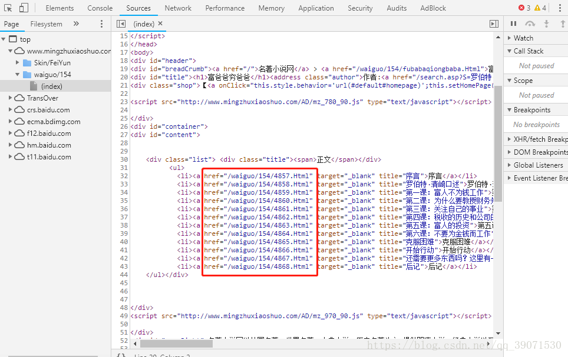Image resolution: width=568 pixels, height=357 pixels.
Task: Open the Audits tab
Action: [397, 8]
